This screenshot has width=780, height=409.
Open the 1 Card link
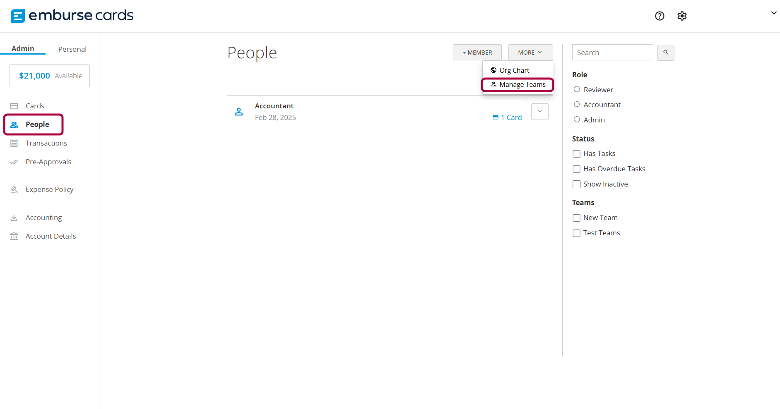click(507, 117)
